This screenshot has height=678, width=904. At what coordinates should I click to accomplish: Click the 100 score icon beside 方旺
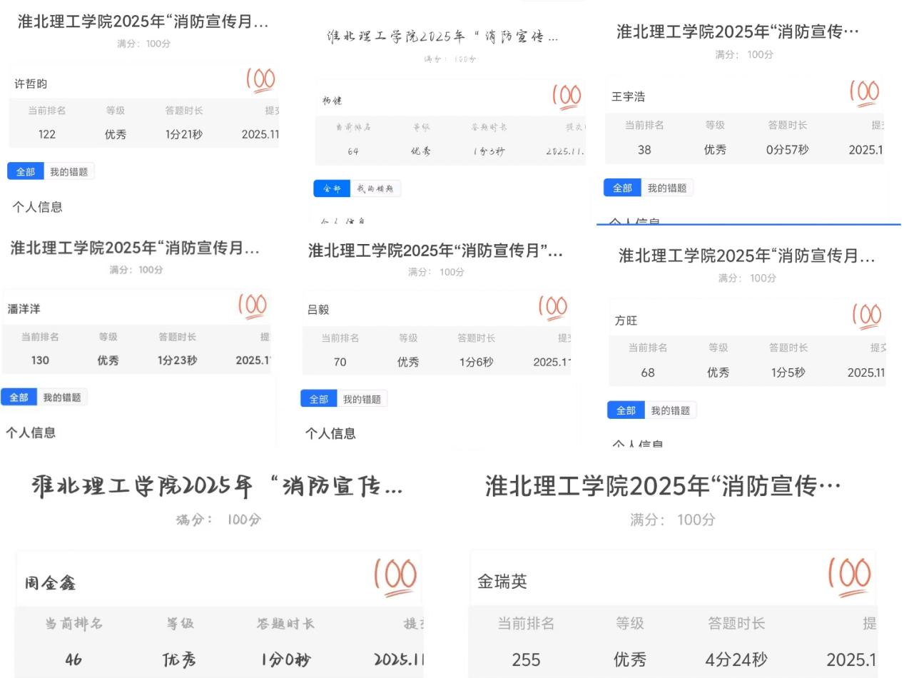pyautogui.click(x=867, y=315)
